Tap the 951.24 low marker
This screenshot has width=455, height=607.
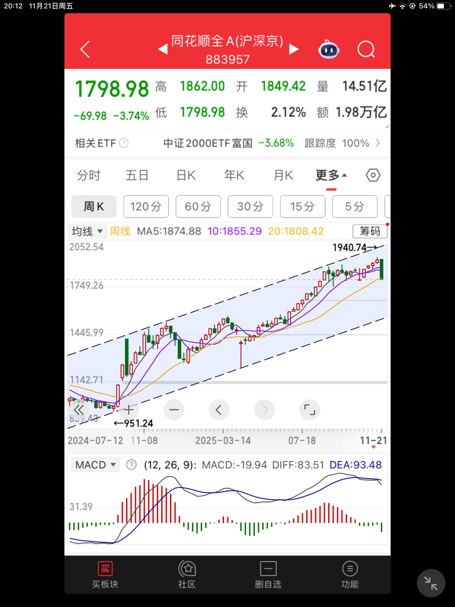point(133,423)
